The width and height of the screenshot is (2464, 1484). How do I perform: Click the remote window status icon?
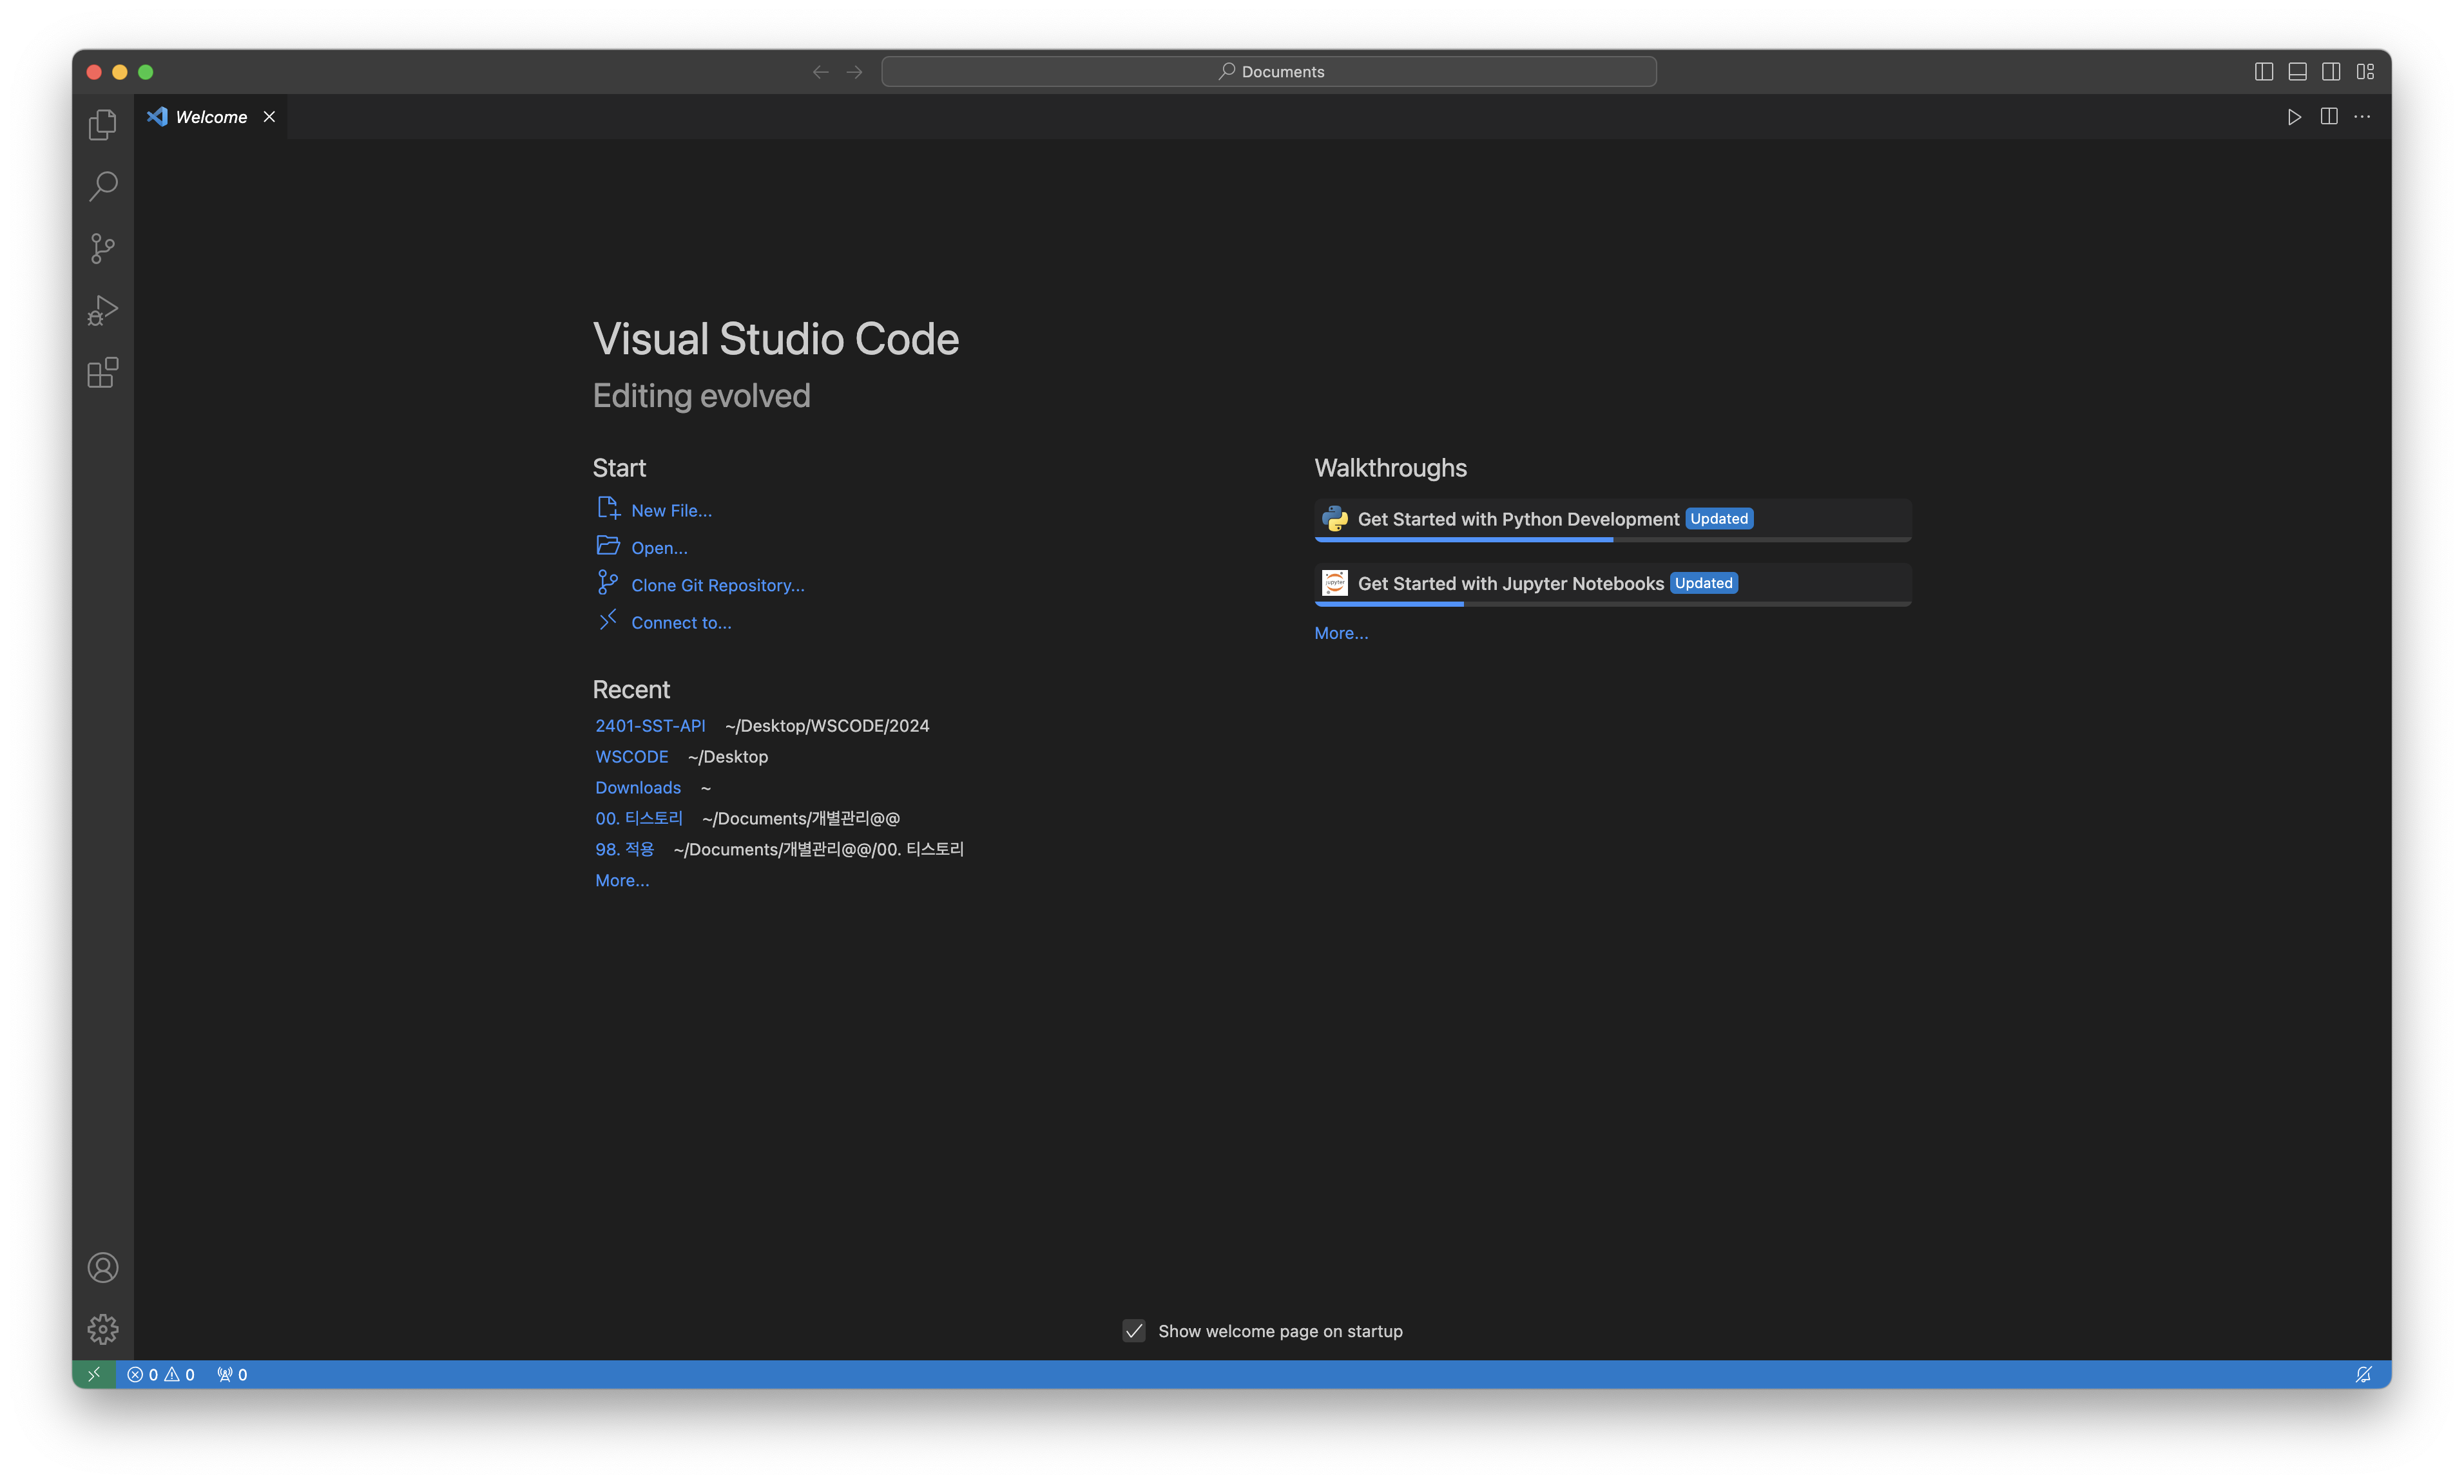point(94,1374)
